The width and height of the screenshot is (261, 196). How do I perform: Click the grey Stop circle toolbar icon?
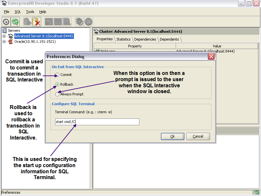point(89,22)
